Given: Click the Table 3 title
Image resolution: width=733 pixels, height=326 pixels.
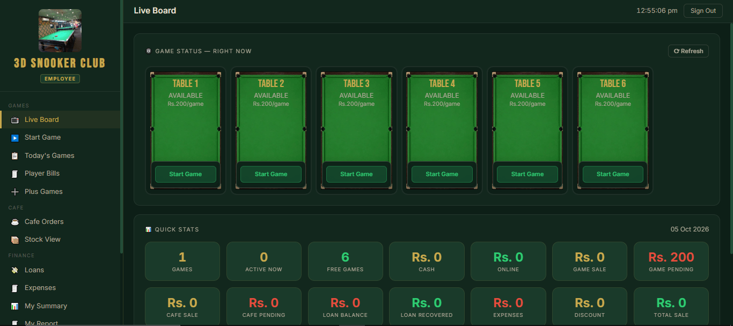Looking at the screenshot, I should tap(356, 83).
